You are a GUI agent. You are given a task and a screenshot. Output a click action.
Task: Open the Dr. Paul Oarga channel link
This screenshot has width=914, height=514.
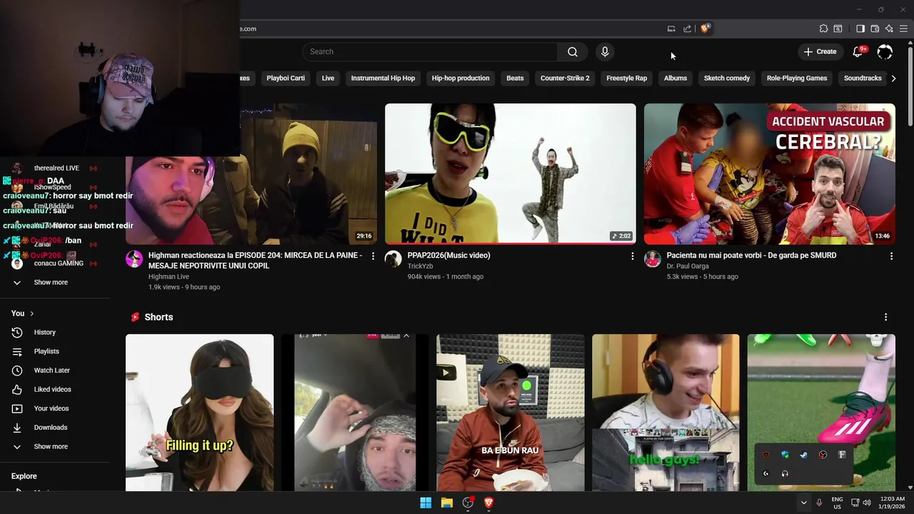pyautogui.click(x=688, y=266)
